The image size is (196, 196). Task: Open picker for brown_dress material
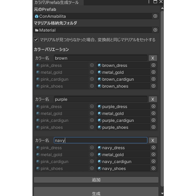(x=153, y=65)
